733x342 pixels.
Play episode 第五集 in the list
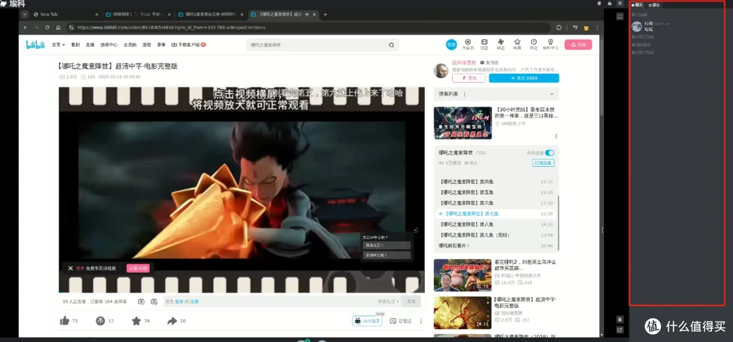497,192
